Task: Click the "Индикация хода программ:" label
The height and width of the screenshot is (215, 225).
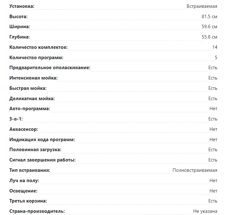Action: tap(42, 140)
